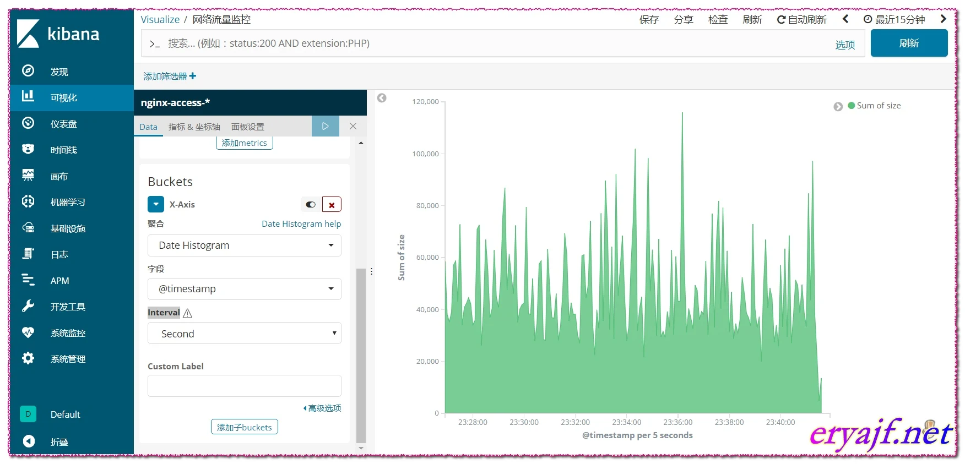Click the top bar 刷新 menu item
The height and width of the screenshot is (464, 965).
752,19
